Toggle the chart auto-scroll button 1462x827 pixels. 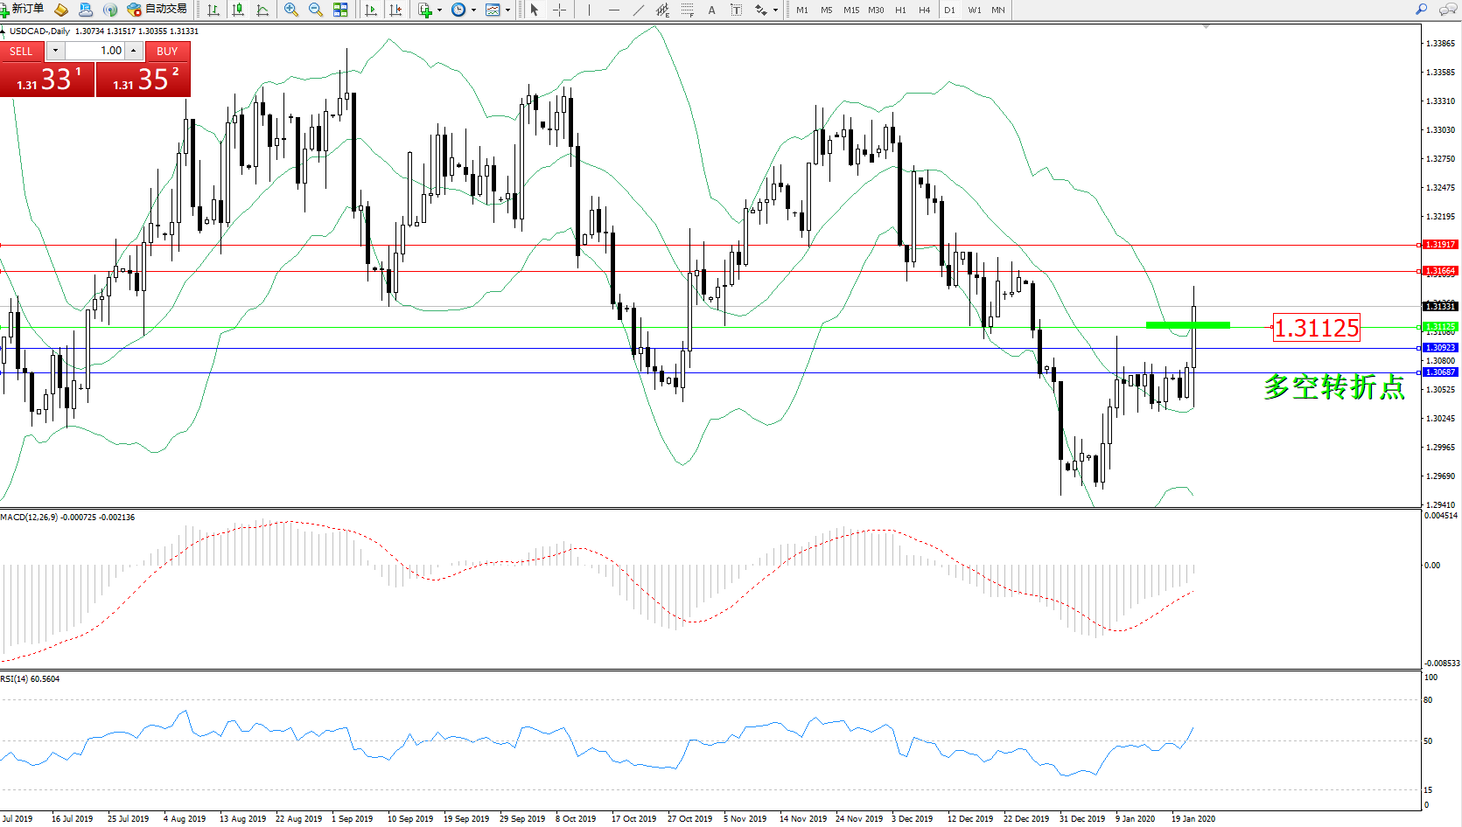pos(371,10)
